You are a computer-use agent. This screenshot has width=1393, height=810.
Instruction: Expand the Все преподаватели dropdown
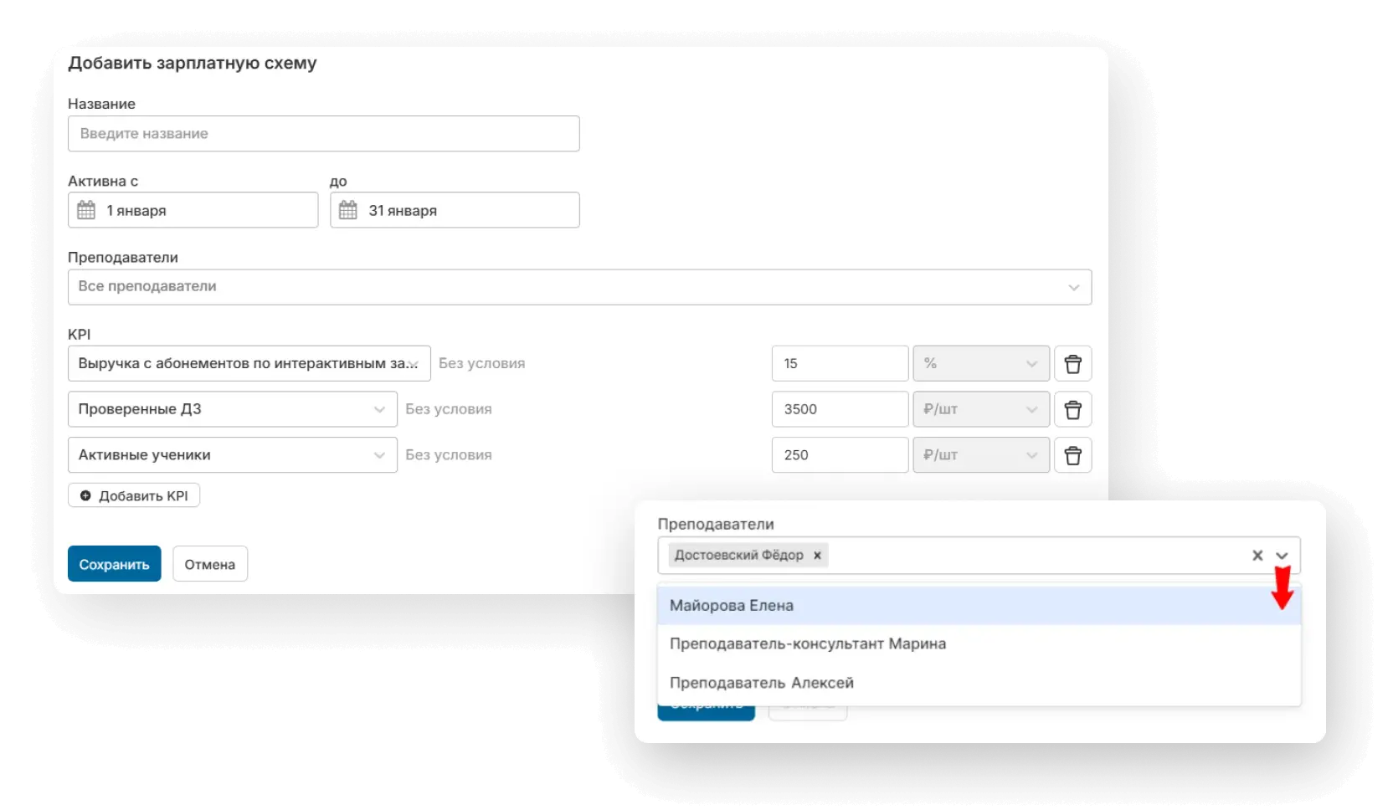(1073, 287)
